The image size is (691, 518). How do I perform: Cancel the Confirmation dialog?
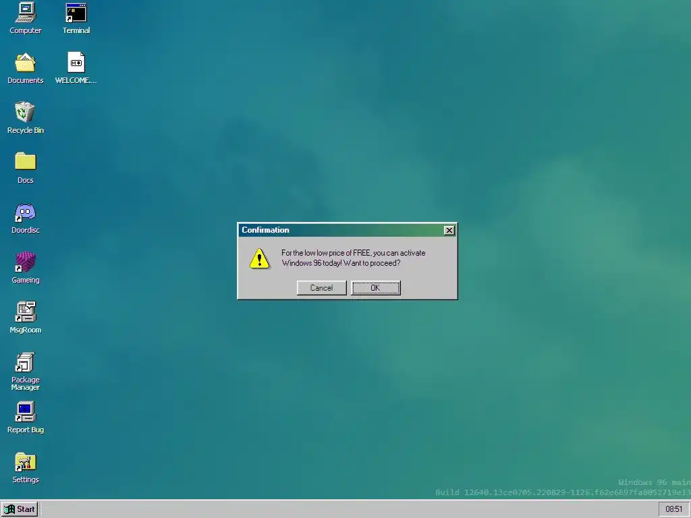(x=321, y=288)
